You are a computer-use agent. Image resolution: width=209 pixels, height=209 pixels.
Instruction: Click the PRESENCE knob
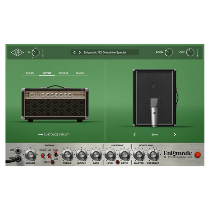(x=153, y=154)
